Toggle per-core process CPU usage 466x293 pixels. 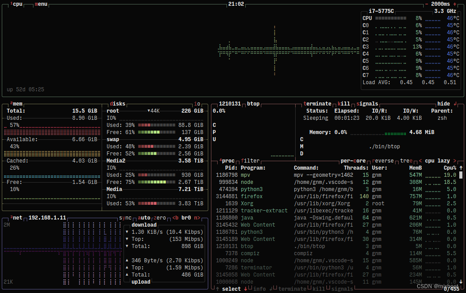pyautogui.click(x=353, y=161)
